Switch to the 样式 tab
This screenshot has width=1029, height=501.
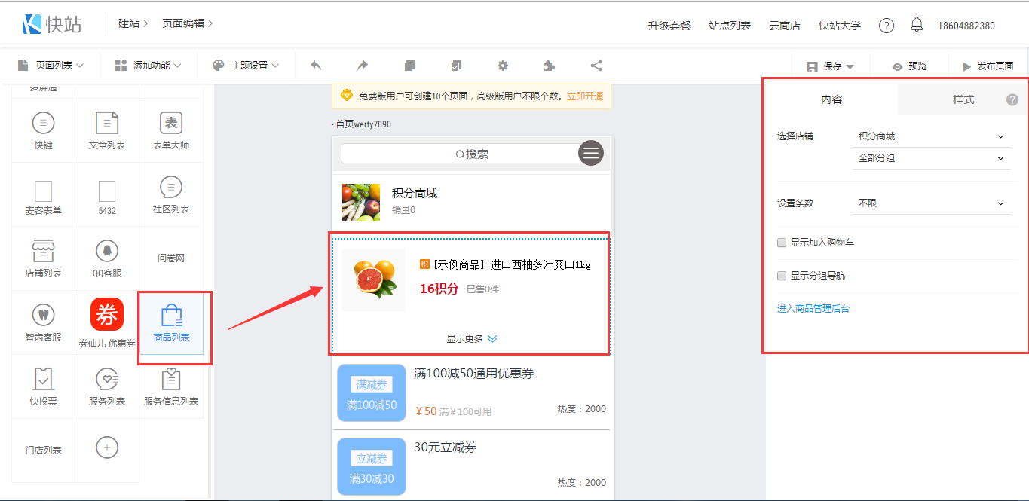[963, 99]
